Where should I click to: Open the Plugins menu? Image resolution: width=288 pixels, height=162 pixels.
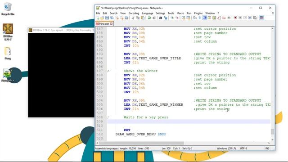tap(198, 13)
